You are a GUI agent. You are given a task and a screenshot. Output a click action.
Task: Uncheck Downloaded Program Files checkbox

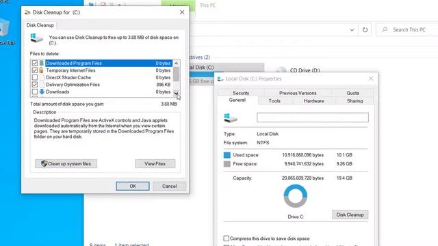click(x=35, y=63)
